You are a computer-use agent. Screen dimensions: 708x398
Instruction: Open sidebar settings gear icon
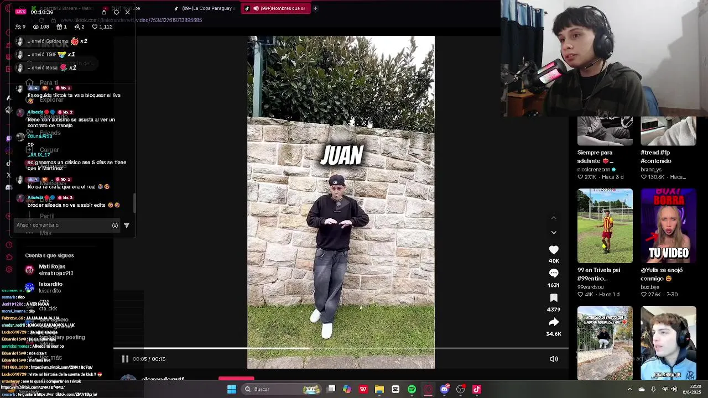(9, 269)
